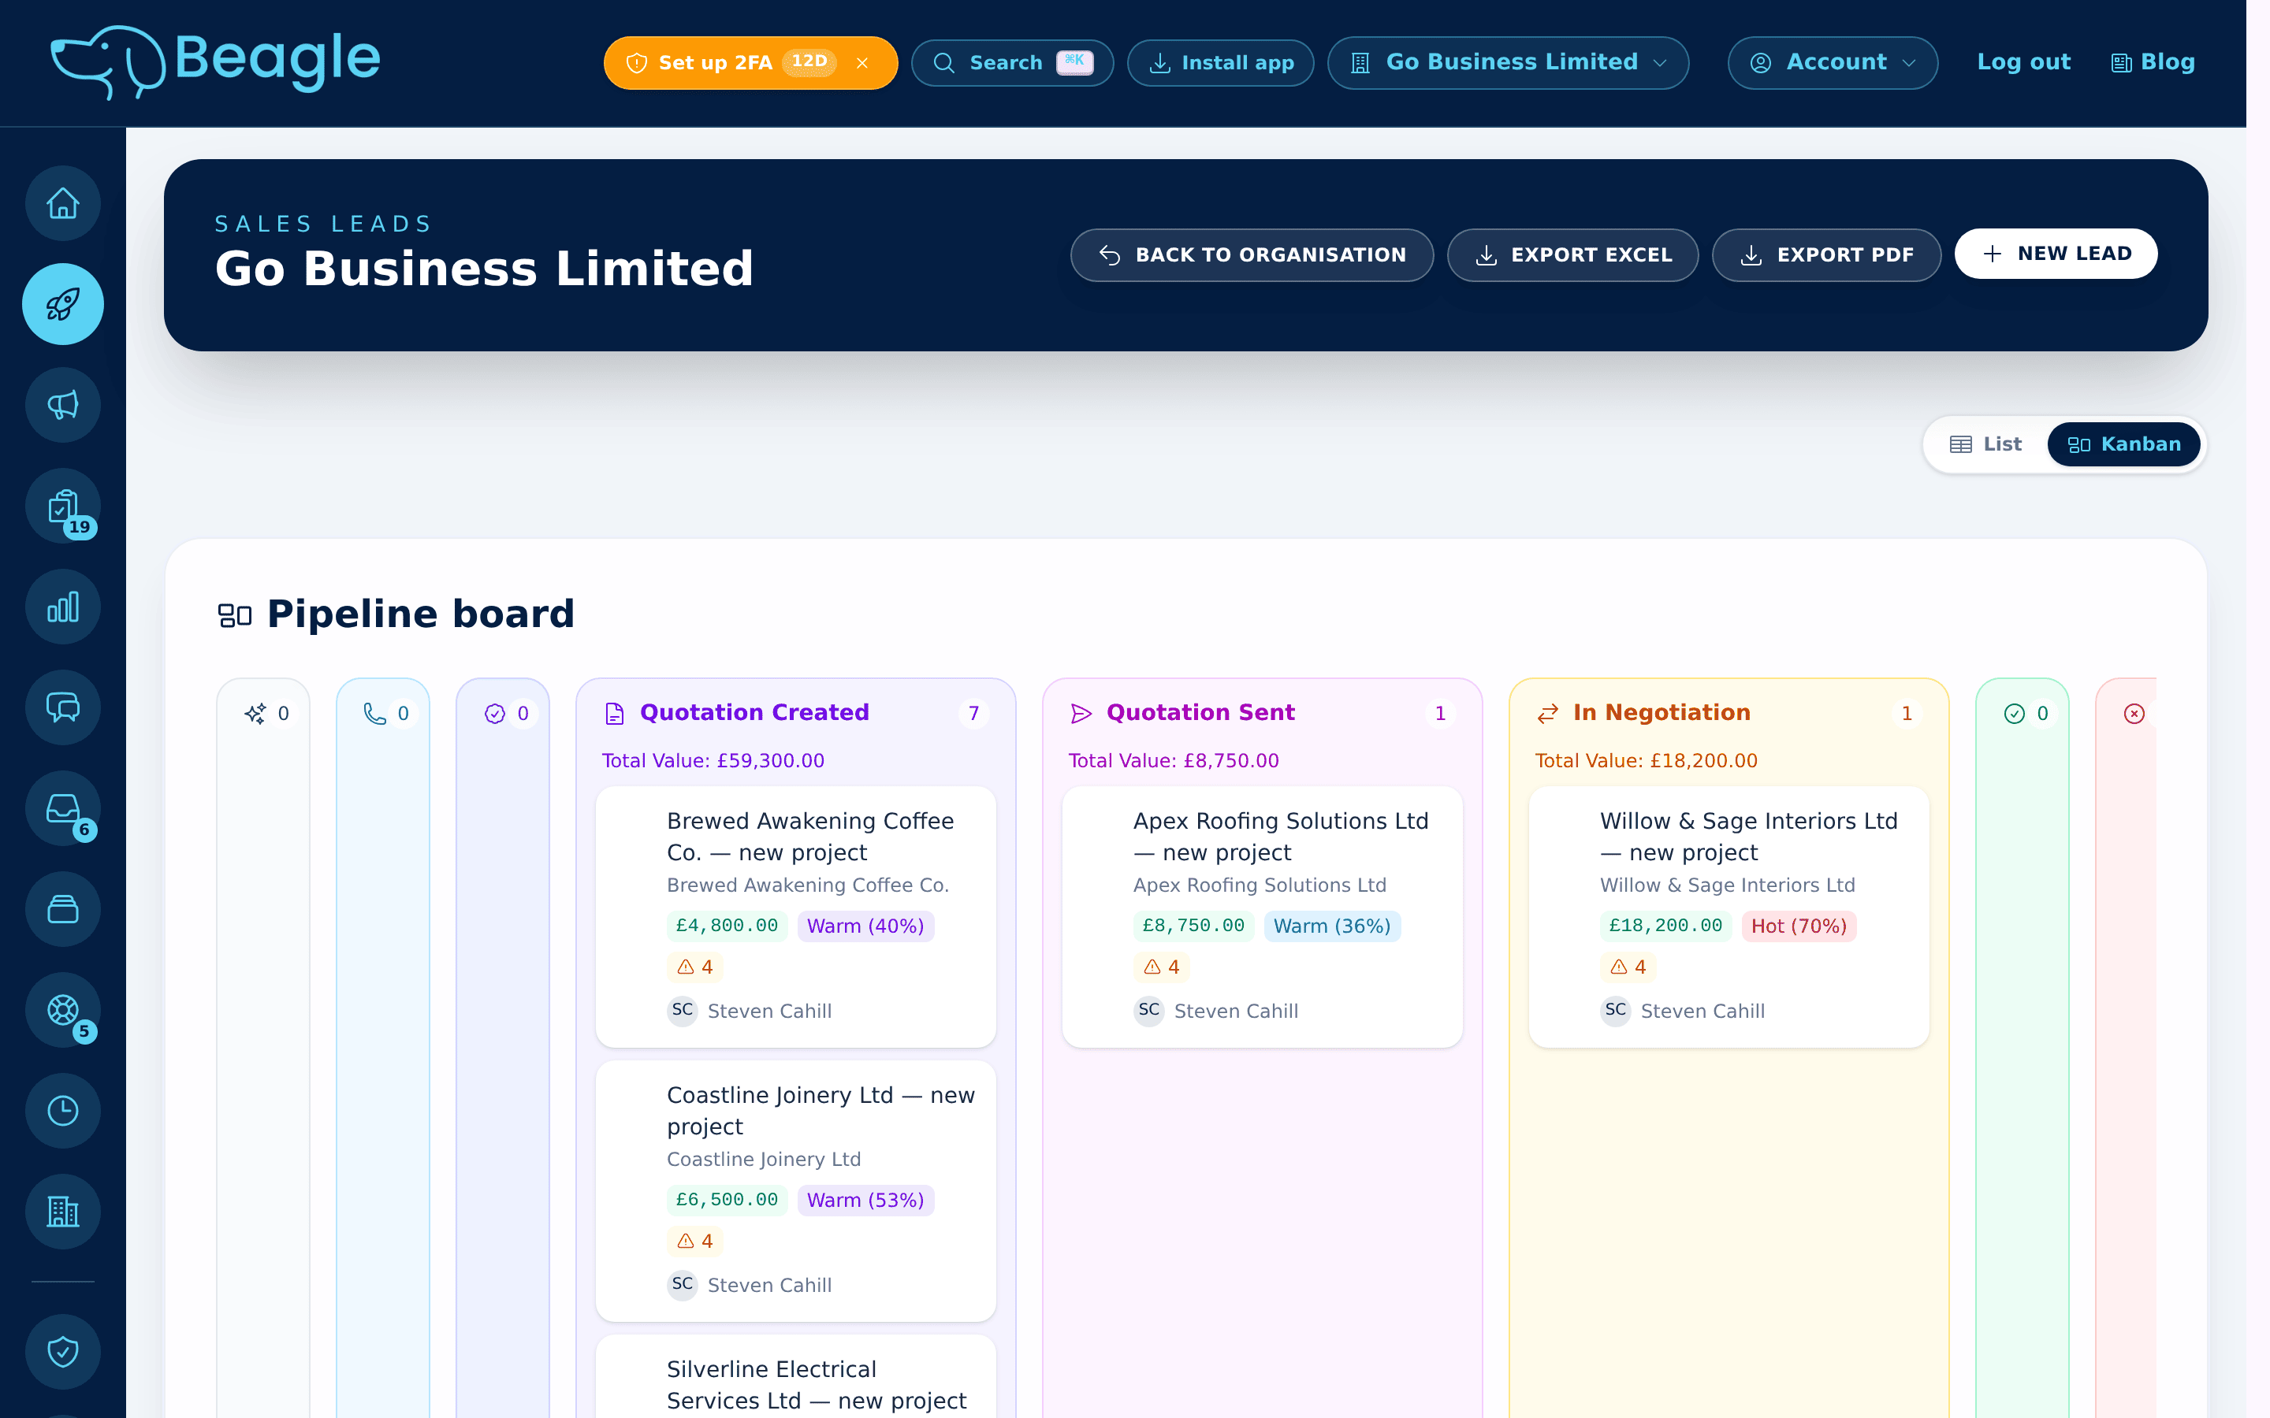Open the Home dashboard sidebar icon

pos(63,203)
